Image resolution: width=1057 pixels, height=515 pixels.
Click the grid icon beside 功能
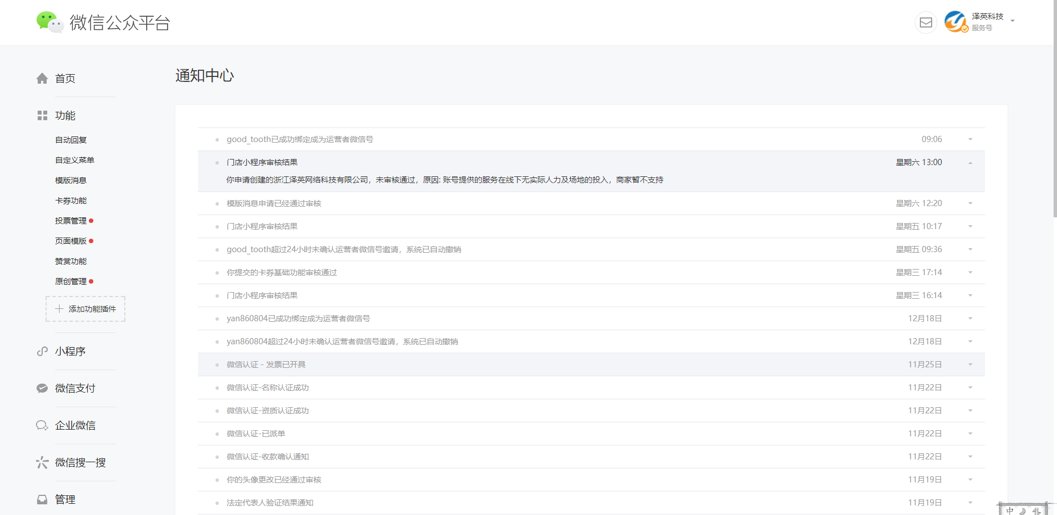[42, 116]
